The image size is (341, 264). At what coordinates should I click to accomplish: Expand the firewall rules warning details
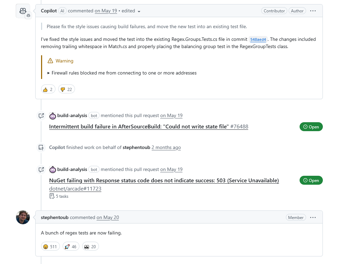coord(122,73)
